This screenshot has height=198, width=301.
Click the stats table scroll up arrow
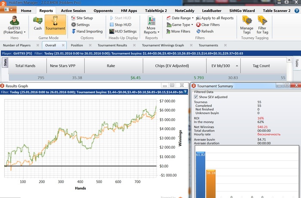[x=289, y=60]
